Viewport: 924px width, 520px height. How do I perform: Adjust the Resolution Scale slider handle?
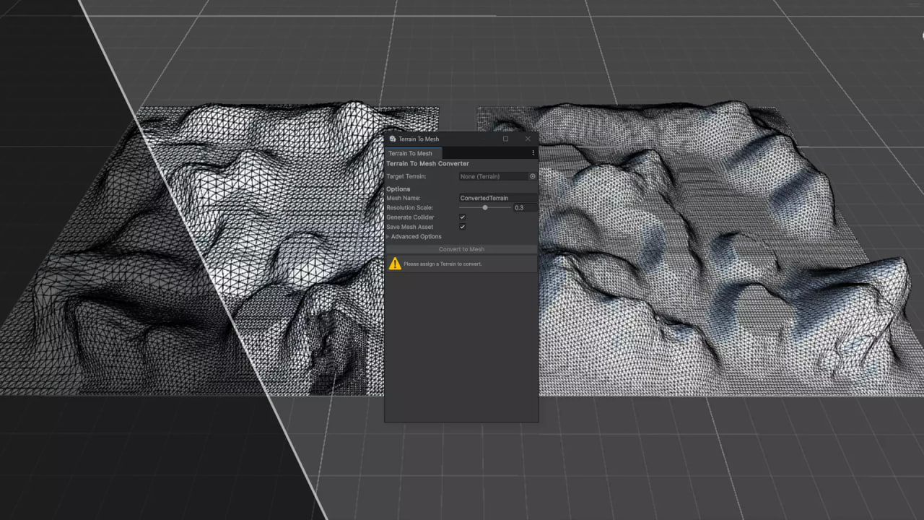[x=484, y=207]
